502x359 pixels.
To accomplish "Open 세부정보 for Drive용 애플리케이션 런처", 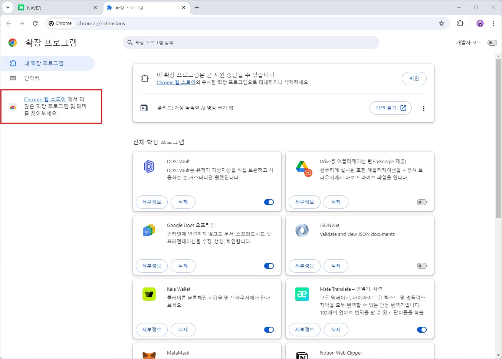I will tap(305, 202).
